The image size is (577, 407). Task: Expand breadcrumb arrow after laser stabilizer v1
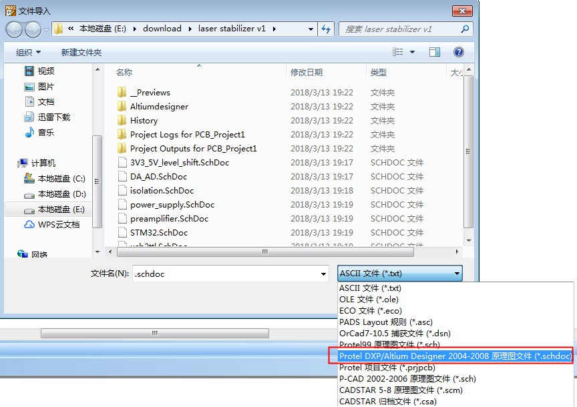[274, 29]
